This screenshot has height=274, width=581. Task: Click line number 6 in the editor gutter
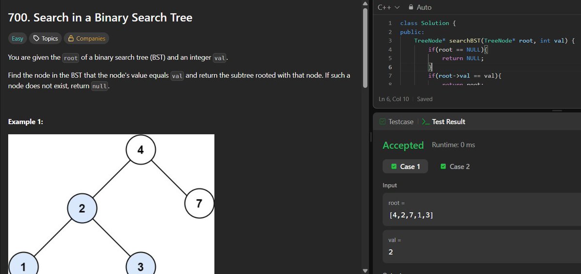pyautogui.click(x=390, y=67)
